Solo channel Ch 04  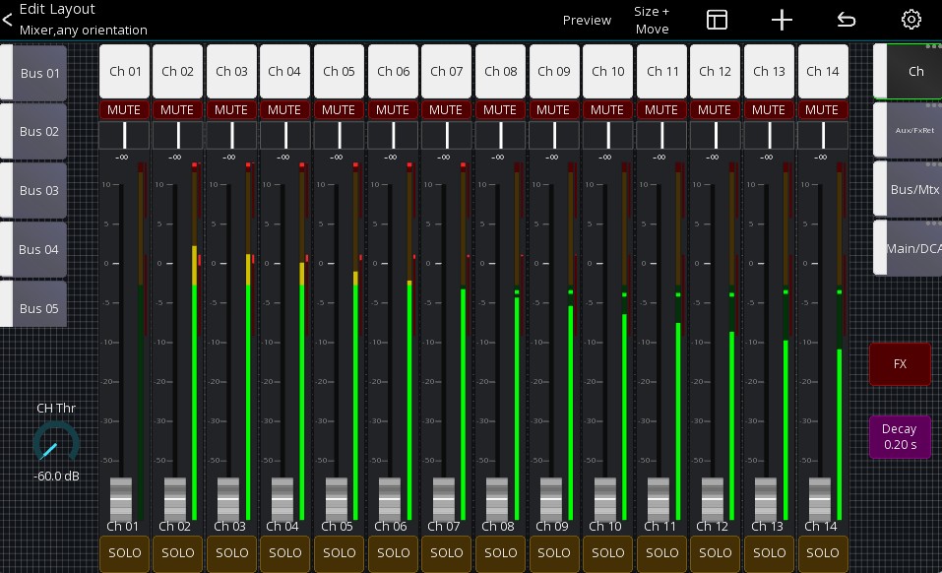pyautogui.click(x=285, y=553)
